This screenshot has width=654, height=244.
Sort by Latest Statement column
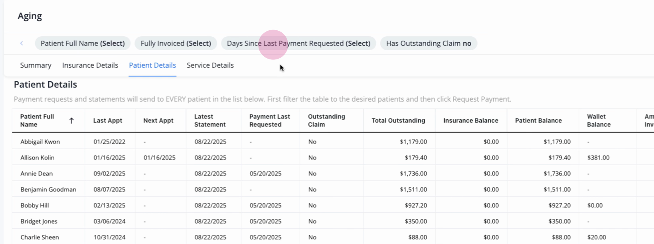pyautogui.click(x=210, y=120)
